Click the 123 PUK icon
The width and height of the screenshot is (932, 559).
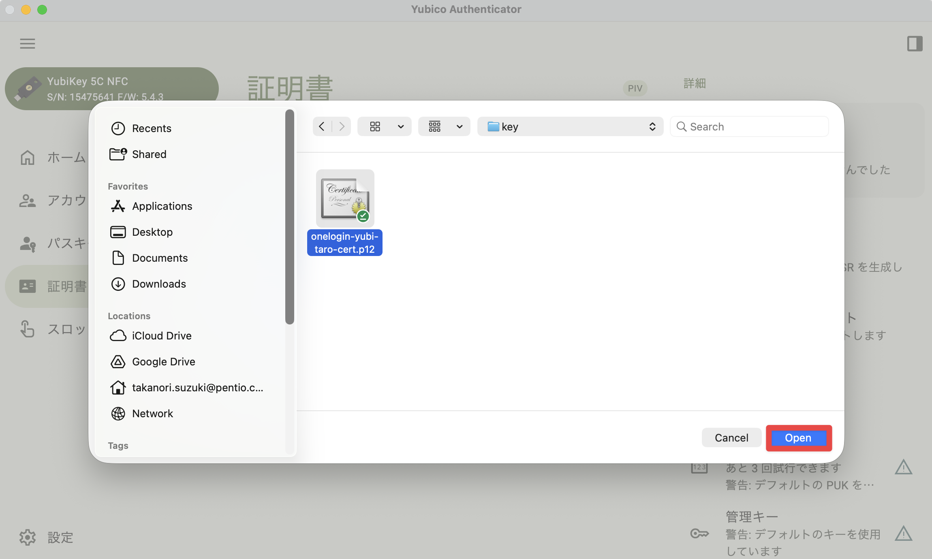[x=699, y=467]
